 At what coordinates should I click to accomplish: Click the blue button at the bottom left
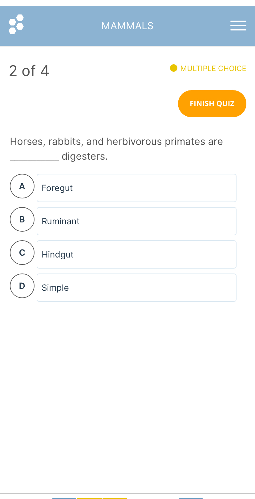[64, 497]
